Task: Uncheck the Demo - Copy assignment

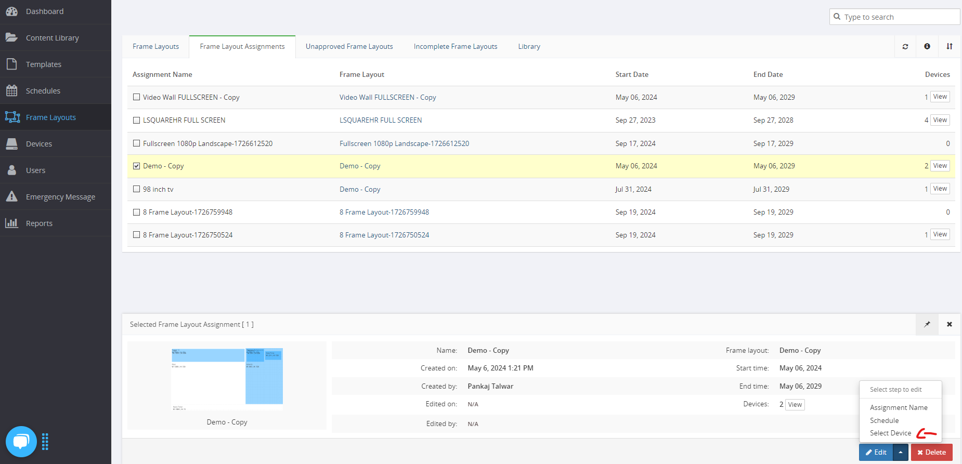Action: coord(136,166)
